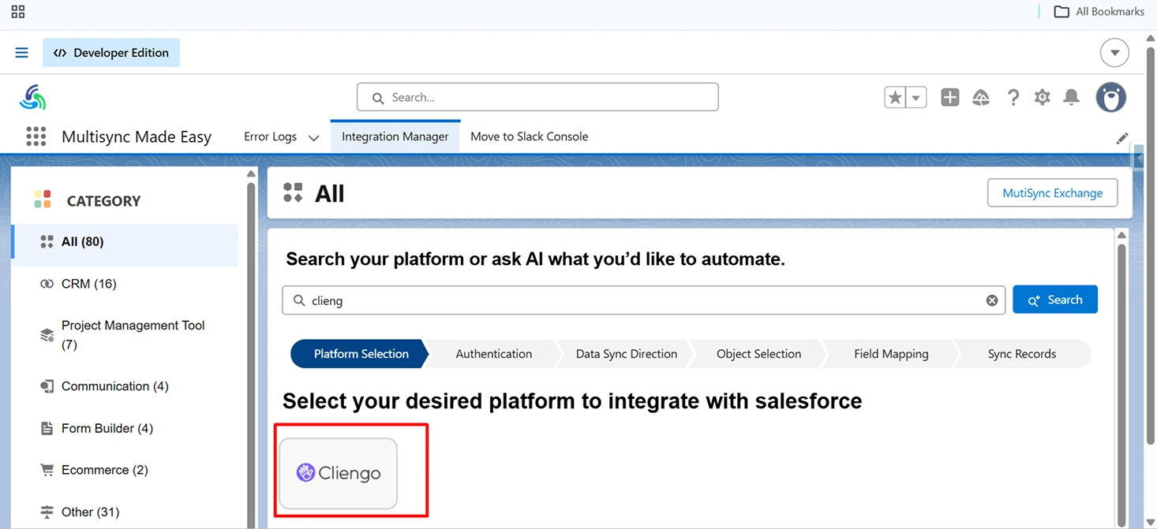Click the platform search field containing clieng
The image size is (1157, 529).
pyautogui.click(x=643, y=300)
